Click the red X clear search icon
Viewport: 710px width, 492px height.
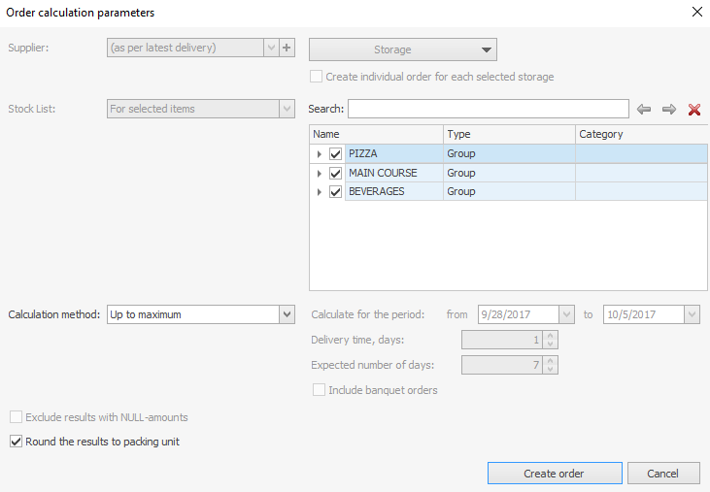(x=694, y=110)
